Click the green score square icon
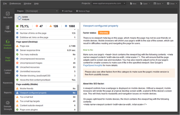 (17, 26)
